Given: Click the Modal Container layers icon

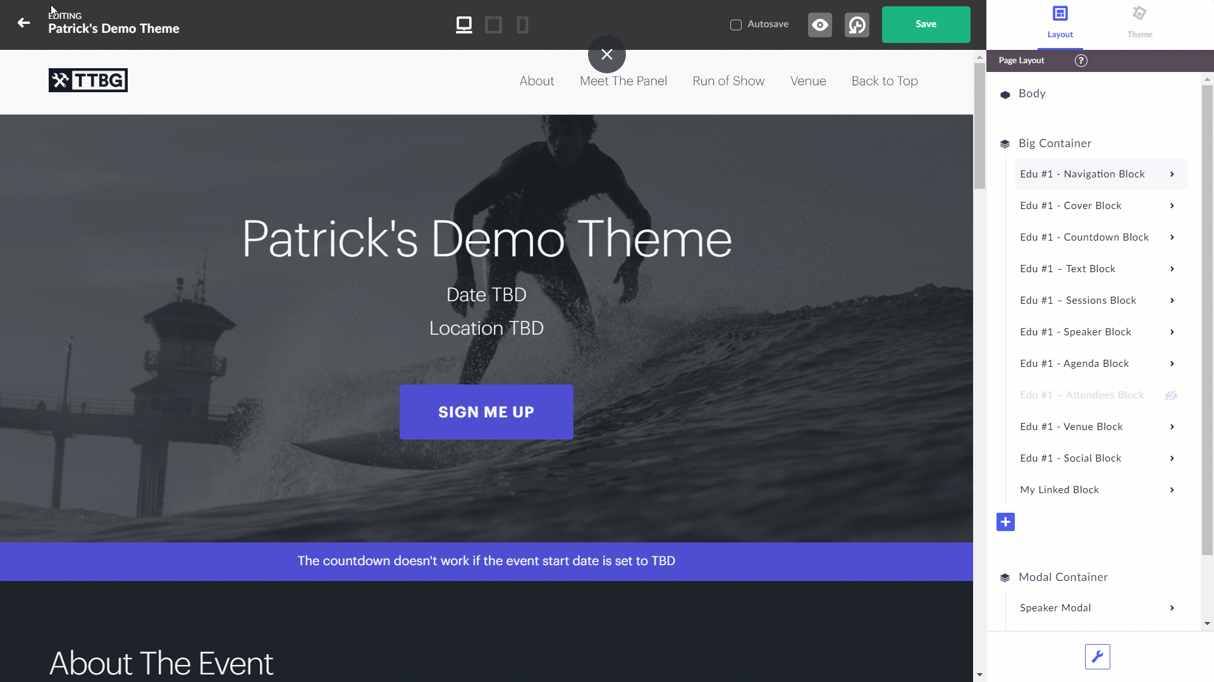Looking at the screenshot, I should pyautogui.click(x=1005, y=578).
